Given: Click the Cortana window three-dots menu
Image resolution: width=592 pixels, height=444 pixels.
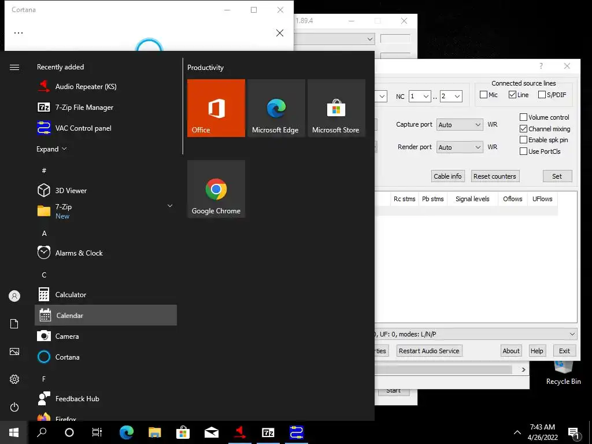Looking at the screenshot, I should (x=18, y=33).
